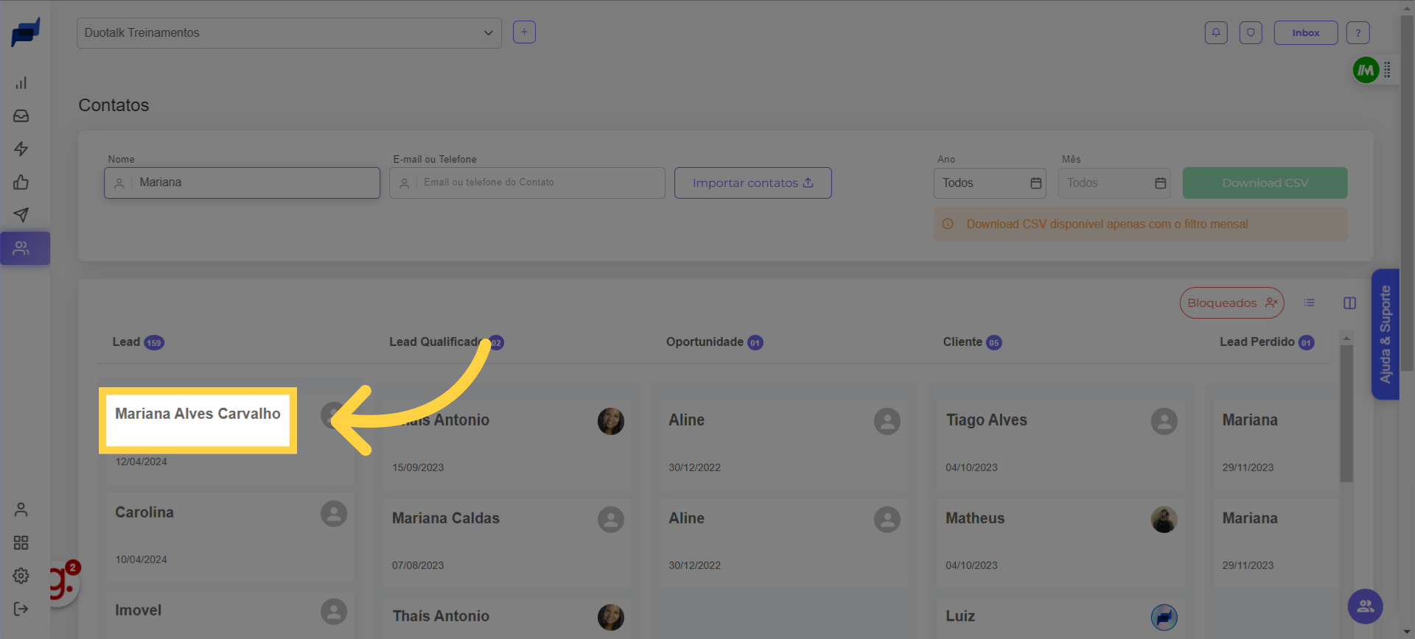
Task: Click the thumbs-up sidebar icon
Action: tap(21, 183)
